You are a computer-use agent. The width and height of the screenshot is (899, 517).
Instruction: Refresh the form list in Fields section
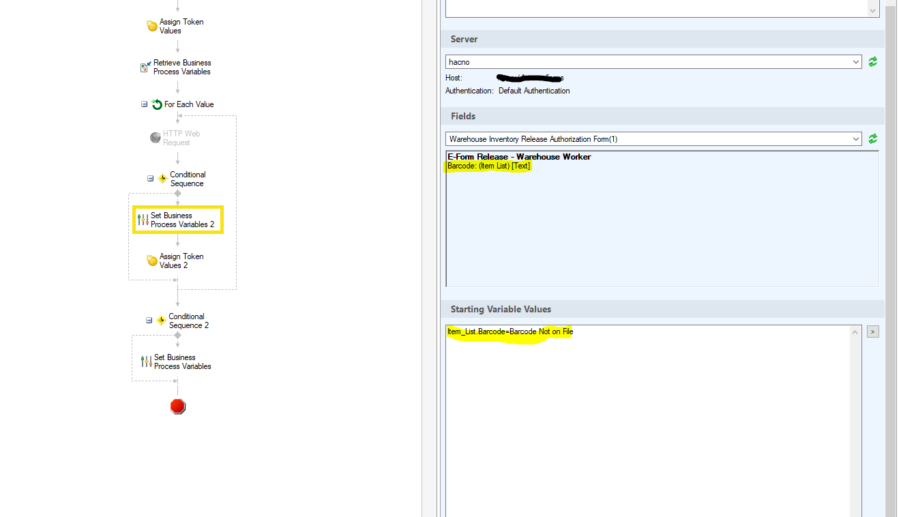point(872,139)
